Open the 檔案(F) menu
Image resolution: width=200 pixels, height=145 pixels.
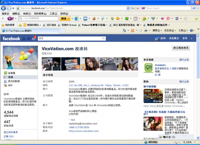pyautogui.click(x=6, y=14)
